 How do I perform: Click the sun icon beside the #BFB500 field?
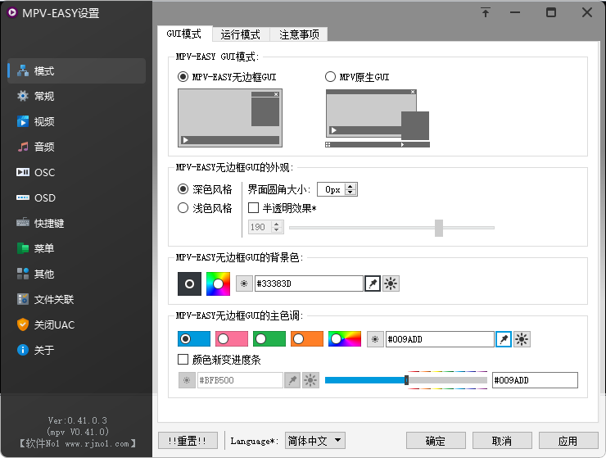[310, 380]
